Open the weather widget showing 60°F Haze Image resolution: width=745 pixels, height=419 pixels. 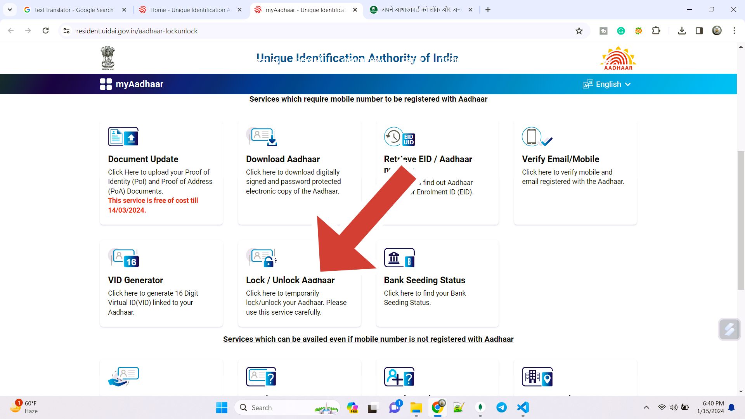(23, 407)
